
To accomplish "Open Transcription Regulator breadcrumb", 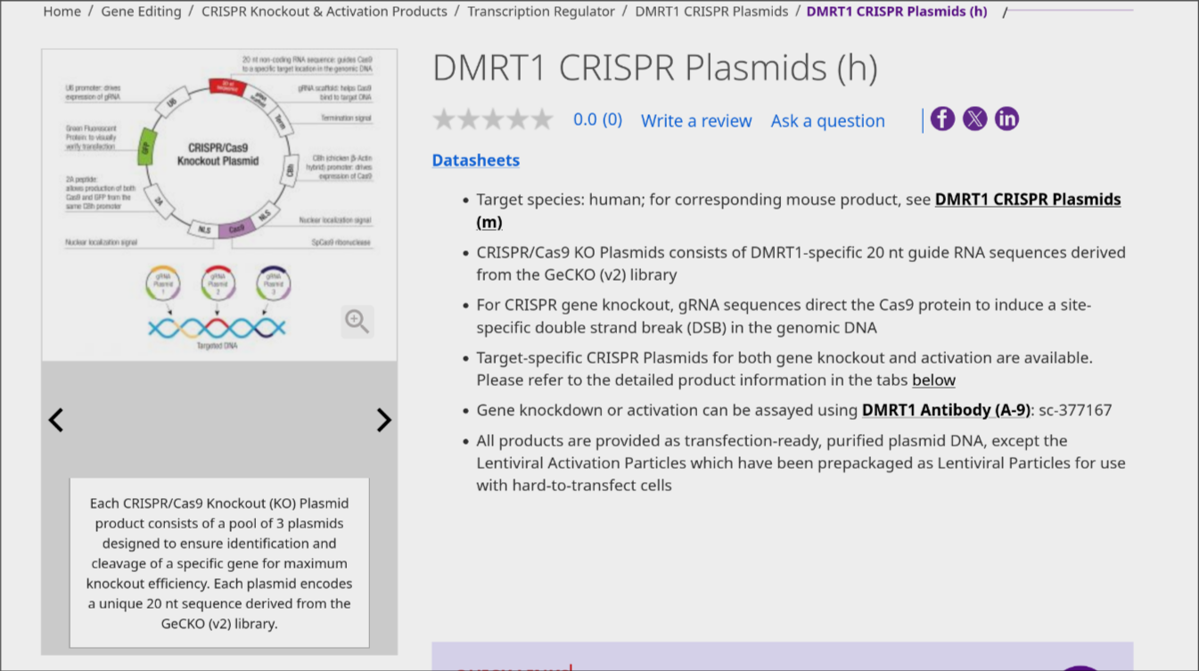I will click(x=541, y=12).
